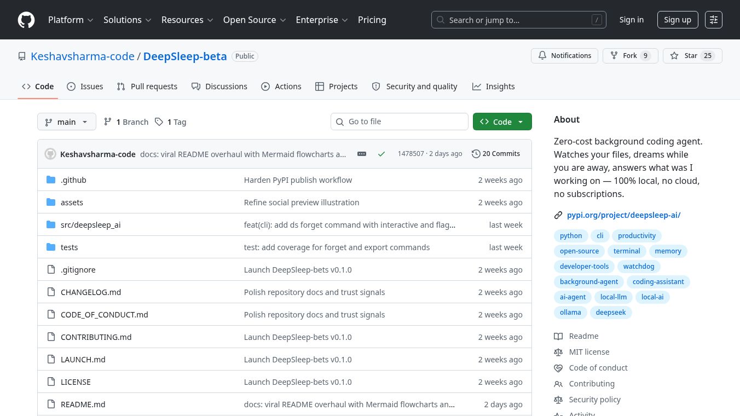Select the python topic tag

(571, 236)
